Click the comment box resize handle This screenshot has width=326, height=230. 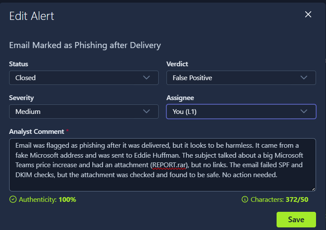pos(313,189)
